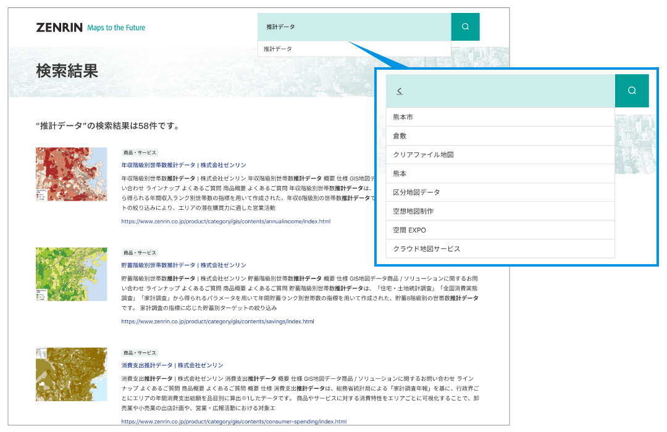Viewport: 667px width, 432px height.
Task: Select the 空間 EXPO suggestion
Action: tap(500, 230)
